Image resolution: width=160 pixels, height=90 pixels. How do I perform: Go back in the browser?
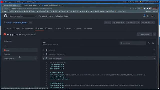[2, 8]
